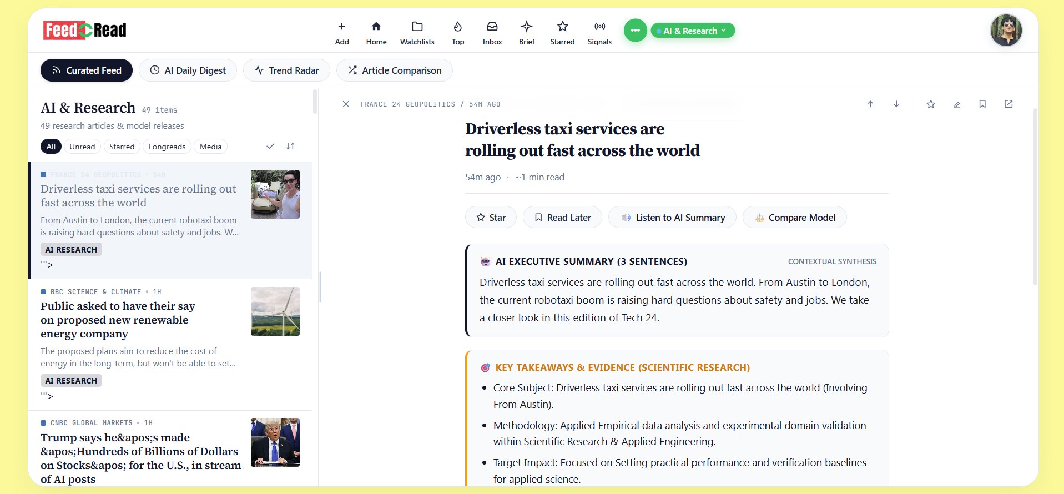
Task: Go to previous article with up arrow
Action: (870, 104)
